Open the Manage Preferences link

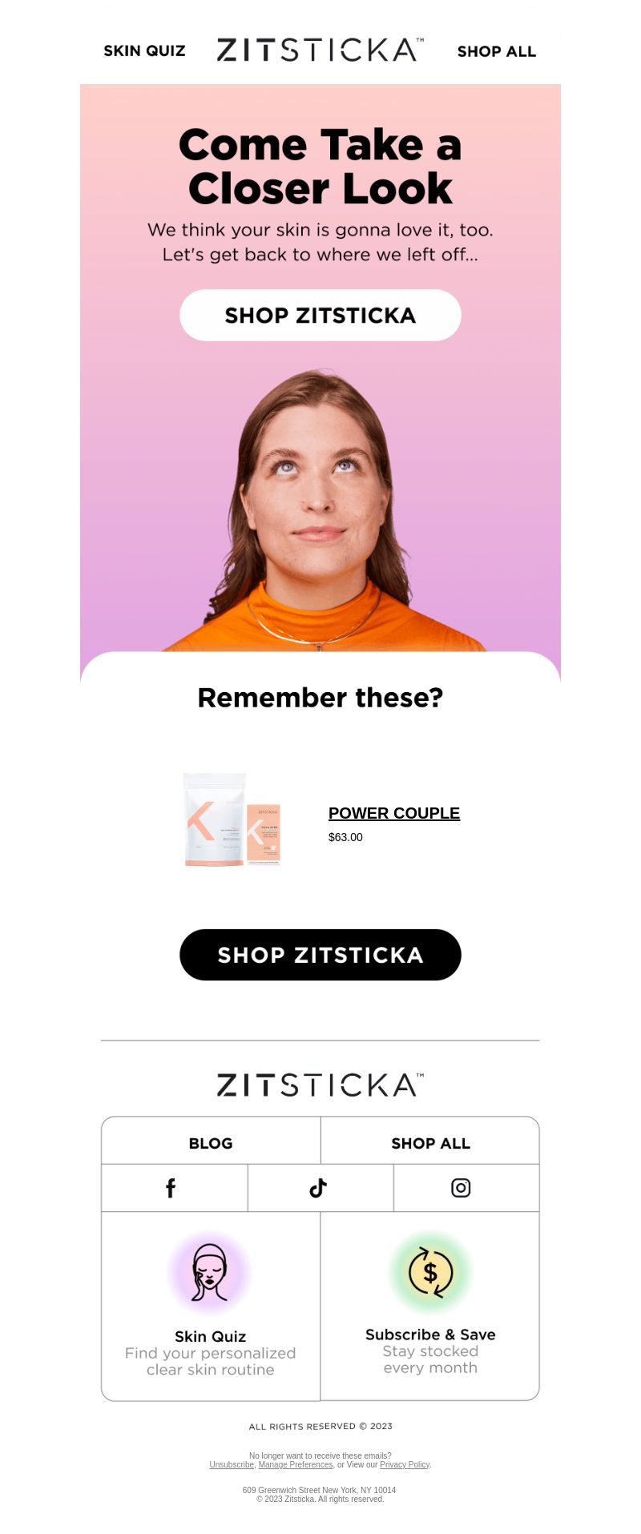click(x=296, y=1464)
